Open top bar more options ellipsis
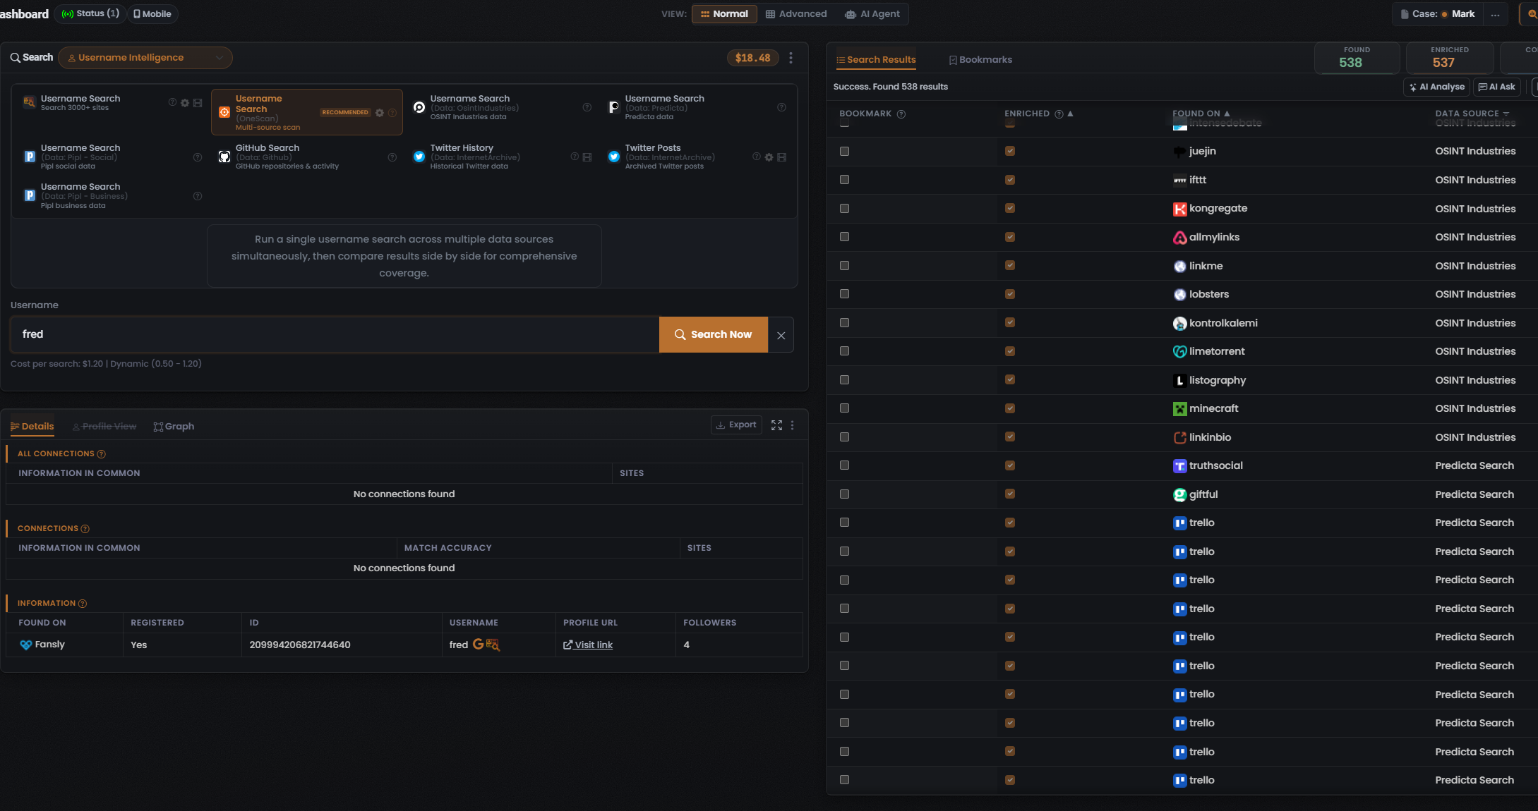 point(1495,14)
